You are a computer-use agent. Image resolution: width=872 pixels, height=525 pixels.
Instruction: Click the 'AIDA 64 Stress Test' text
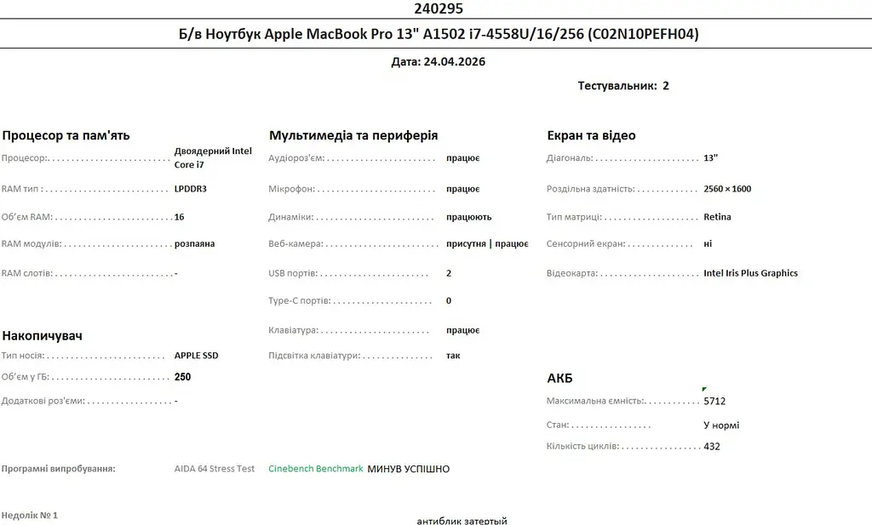[214, 469]
